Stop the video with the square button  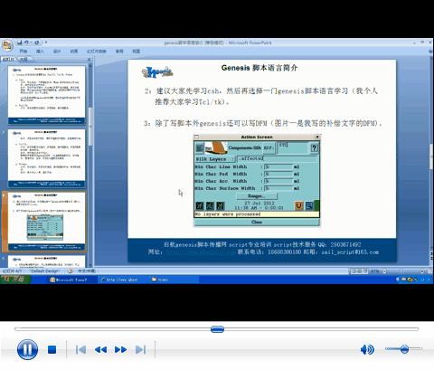(52, 350)
